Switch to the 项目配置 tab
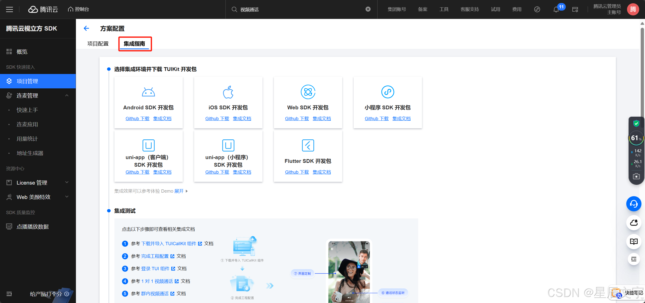645x303 pixels. (98, 44)
